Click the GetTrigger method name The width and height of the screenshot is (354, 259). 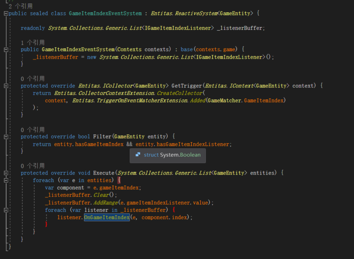click(x=187, y=86)
